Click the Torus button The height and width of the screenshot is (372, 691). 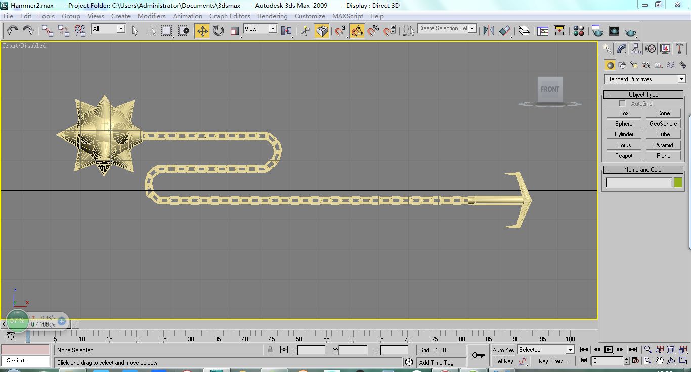point(624,145)
